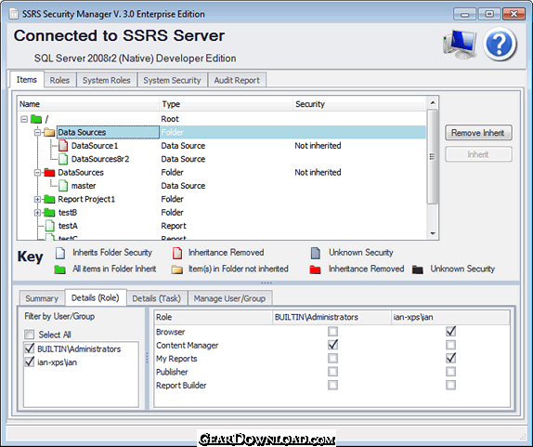Uncheck Browser role for ian-xps\ian

tap(450, 332)
